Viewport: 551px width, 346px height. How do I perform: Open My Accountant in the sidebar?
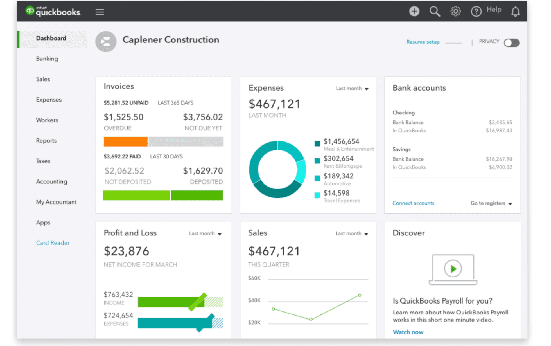click(x=56, y=202)
